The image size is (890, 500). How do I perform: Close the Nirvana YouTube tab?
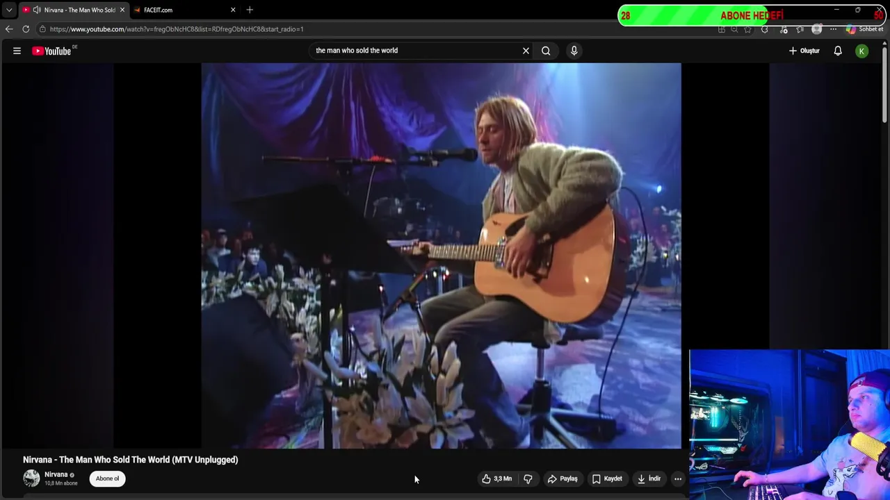tap(122, 10)
